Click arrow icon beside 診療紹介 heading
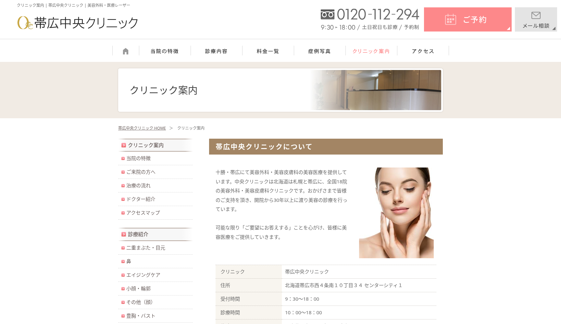This screenshot has width=561, height=324. 124,234
